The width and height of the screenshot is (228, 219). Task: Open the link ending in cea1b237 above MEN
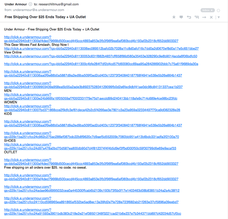click(93, 85)
